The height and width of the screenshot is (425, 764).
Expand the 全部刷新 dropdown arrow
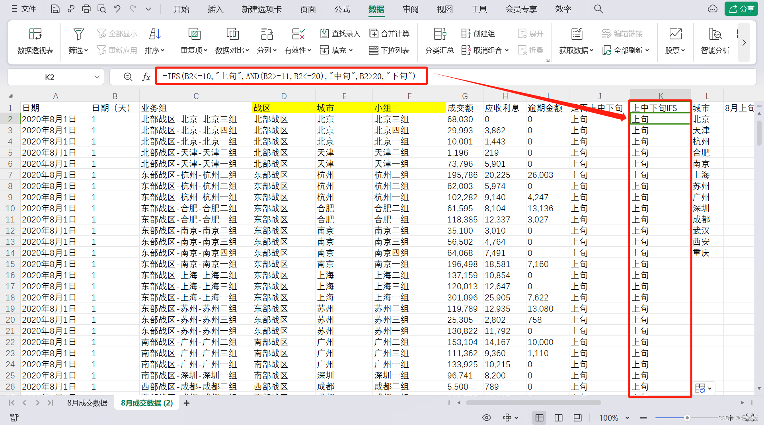647,51
